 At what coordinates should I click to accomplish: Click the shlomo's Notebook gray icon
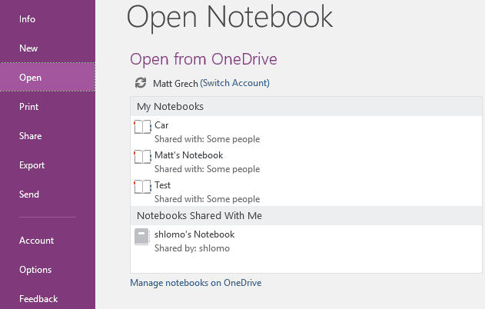coord(141,237)
